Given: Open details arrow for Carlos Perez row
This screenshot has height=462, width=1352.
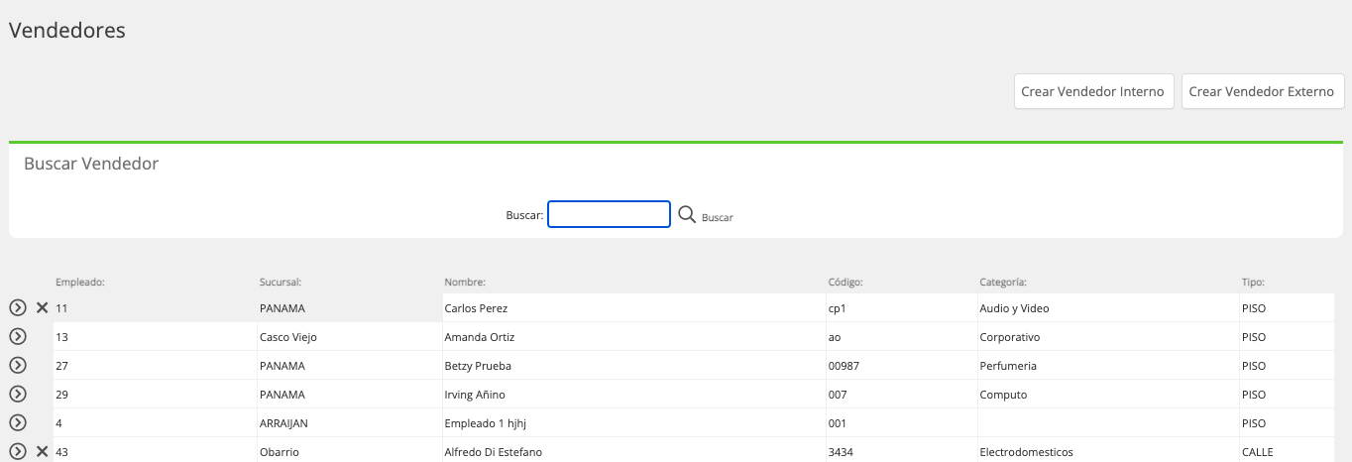Looking at the screenshot, I should tap(17, 308).
